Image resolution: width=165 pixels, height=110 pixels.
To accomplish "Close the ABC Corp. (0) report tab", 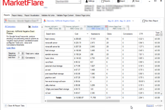I will 64,26.
